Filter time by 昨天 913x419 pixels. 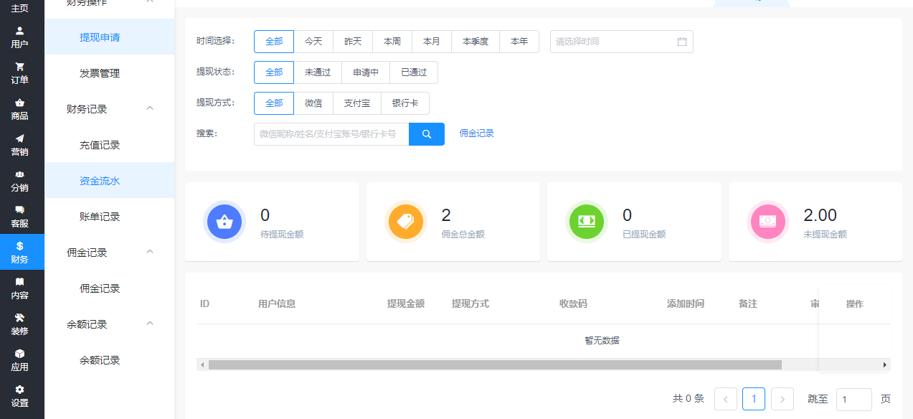pos(353,42)
